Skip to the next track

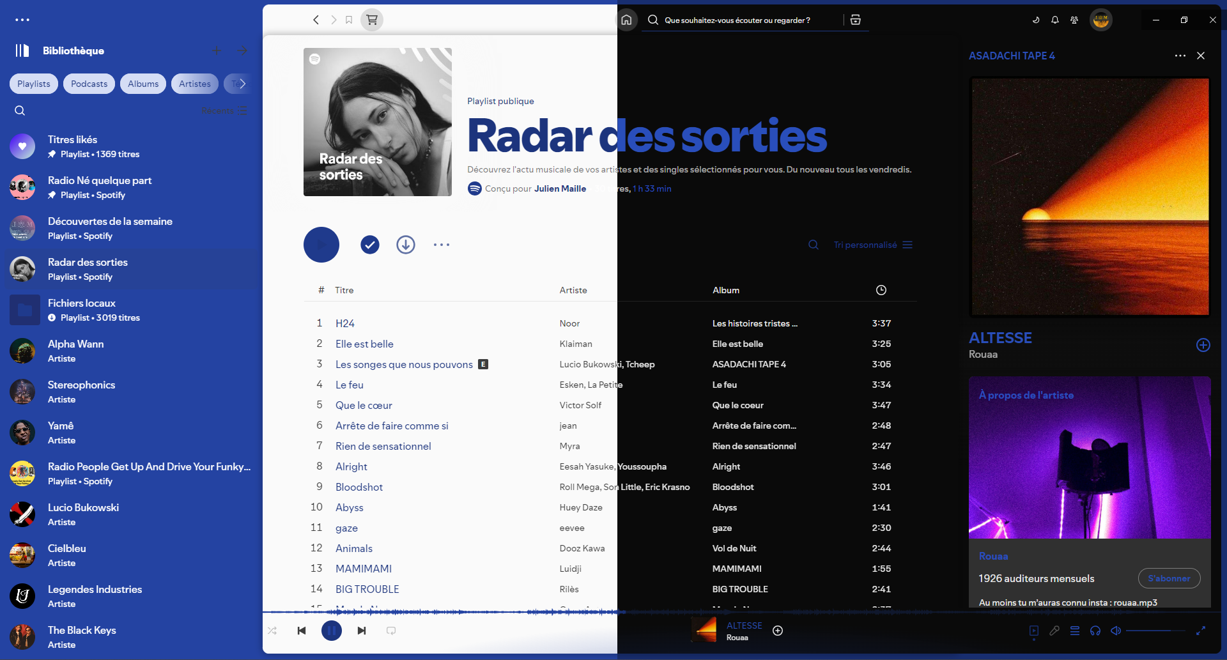[362, 631]
